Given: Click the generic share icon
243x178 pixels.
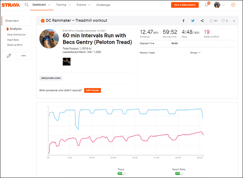Looking at the screenshot, I should pyautogui.click(x=202, y=21).
